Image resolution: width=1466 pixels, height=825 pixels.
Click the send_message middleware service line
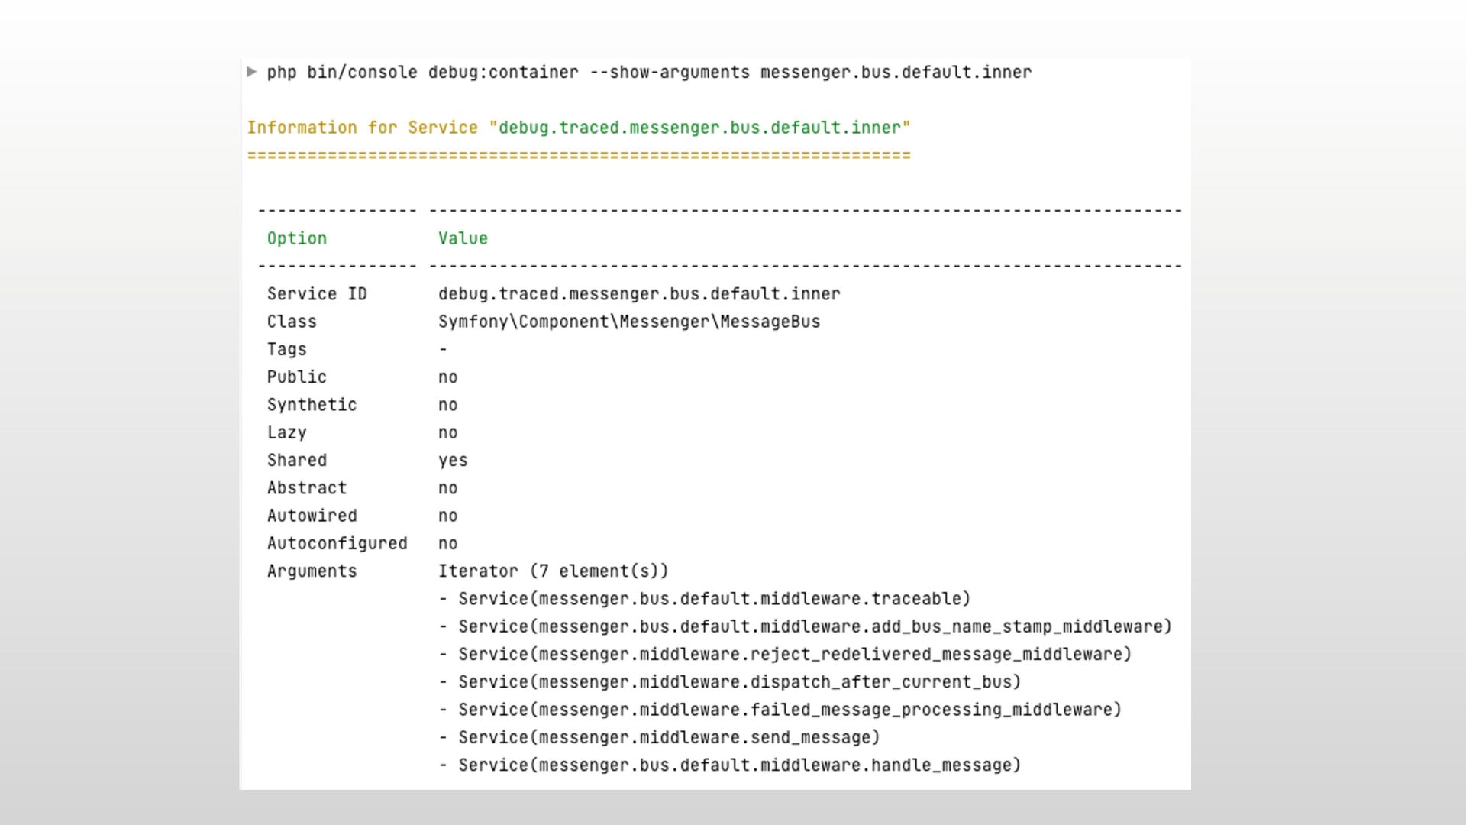pyautogui.click(x=669, y=738)
